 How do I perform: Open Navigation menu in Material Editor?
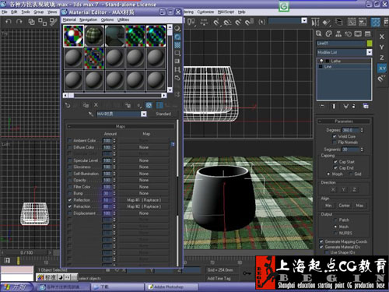point(88,19)
